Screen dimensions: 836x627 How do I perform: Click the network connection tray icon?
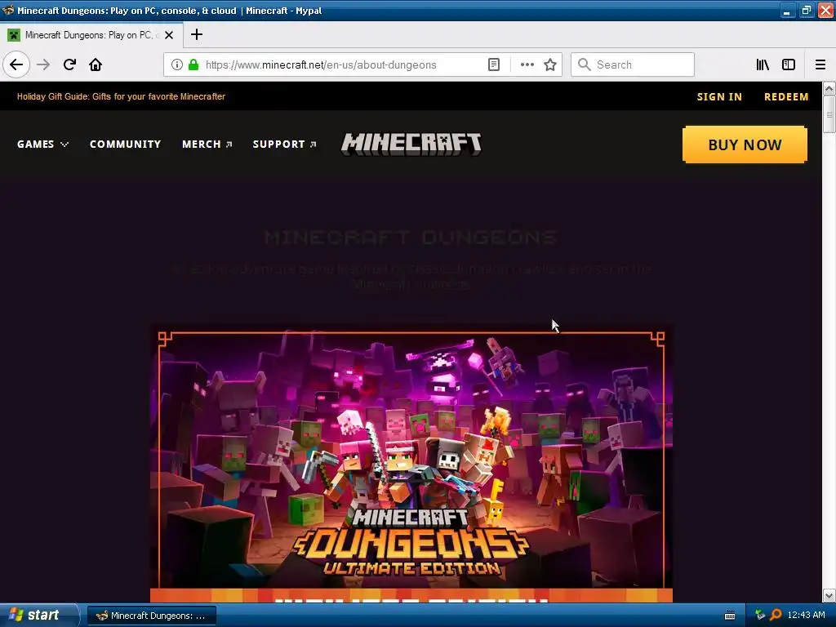(x=760, y=616)
